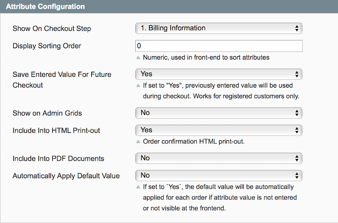
Task: Click the Automatically Apply Default Value label
Action: 66,175
